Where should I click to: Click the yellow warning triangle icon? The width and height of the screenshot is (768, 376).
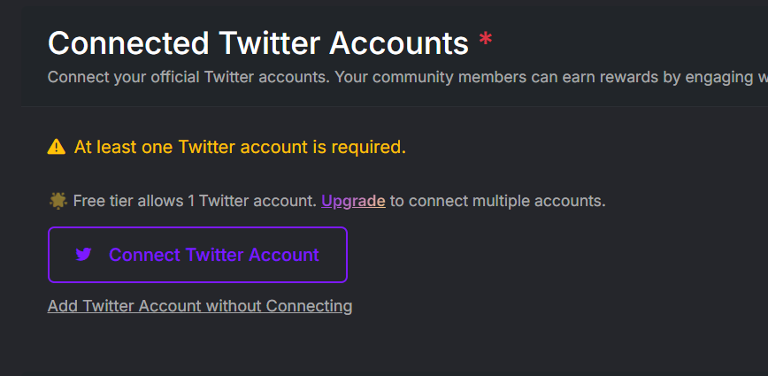tap(57, 147)
